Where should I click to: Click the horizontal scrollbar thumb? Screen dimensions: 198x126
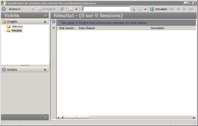click(77, 117)
